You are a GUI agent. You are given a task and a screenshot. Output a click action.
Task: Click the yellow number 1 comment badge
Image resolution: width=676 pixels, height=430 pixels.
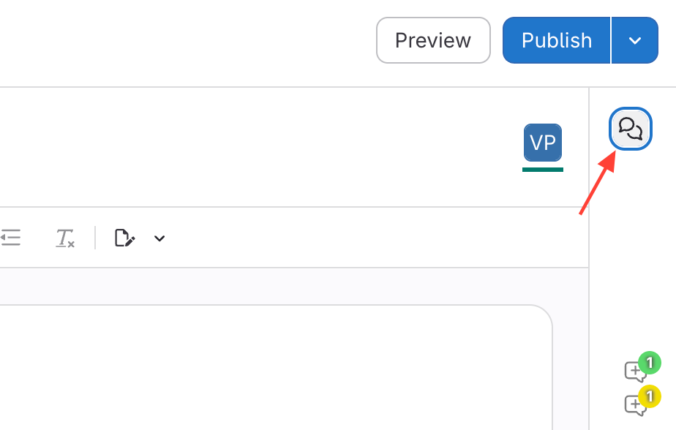(649, 396)
